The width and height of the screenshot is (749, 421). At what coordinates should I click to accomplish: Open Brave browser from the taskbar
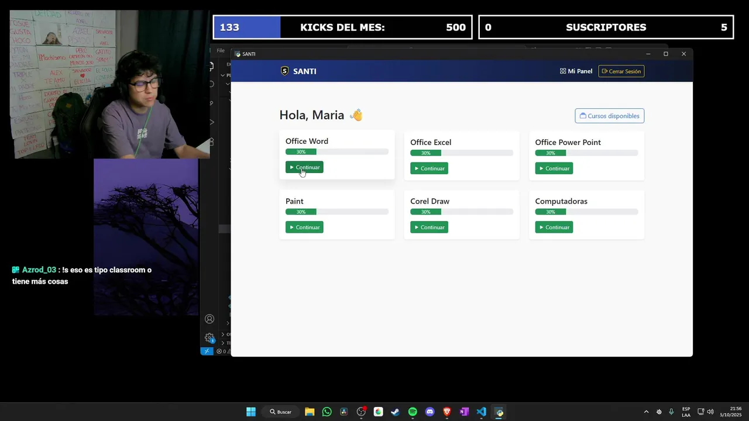click(x=447, y=412)
